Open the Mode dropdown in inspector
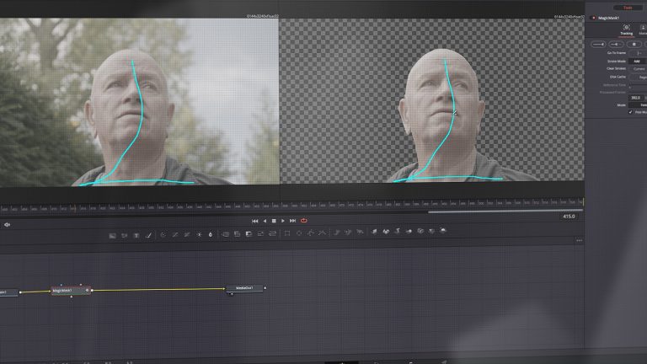Screen dimensions: 647x364 (x=638, y=104)
